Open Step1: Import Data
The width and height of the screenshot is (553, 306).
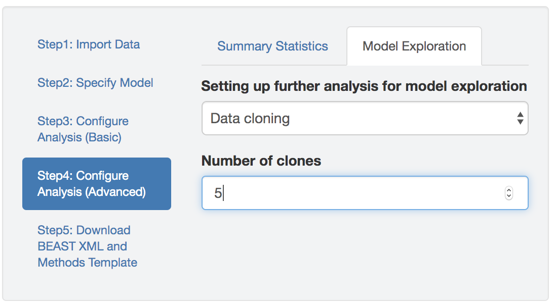(89, 44)
